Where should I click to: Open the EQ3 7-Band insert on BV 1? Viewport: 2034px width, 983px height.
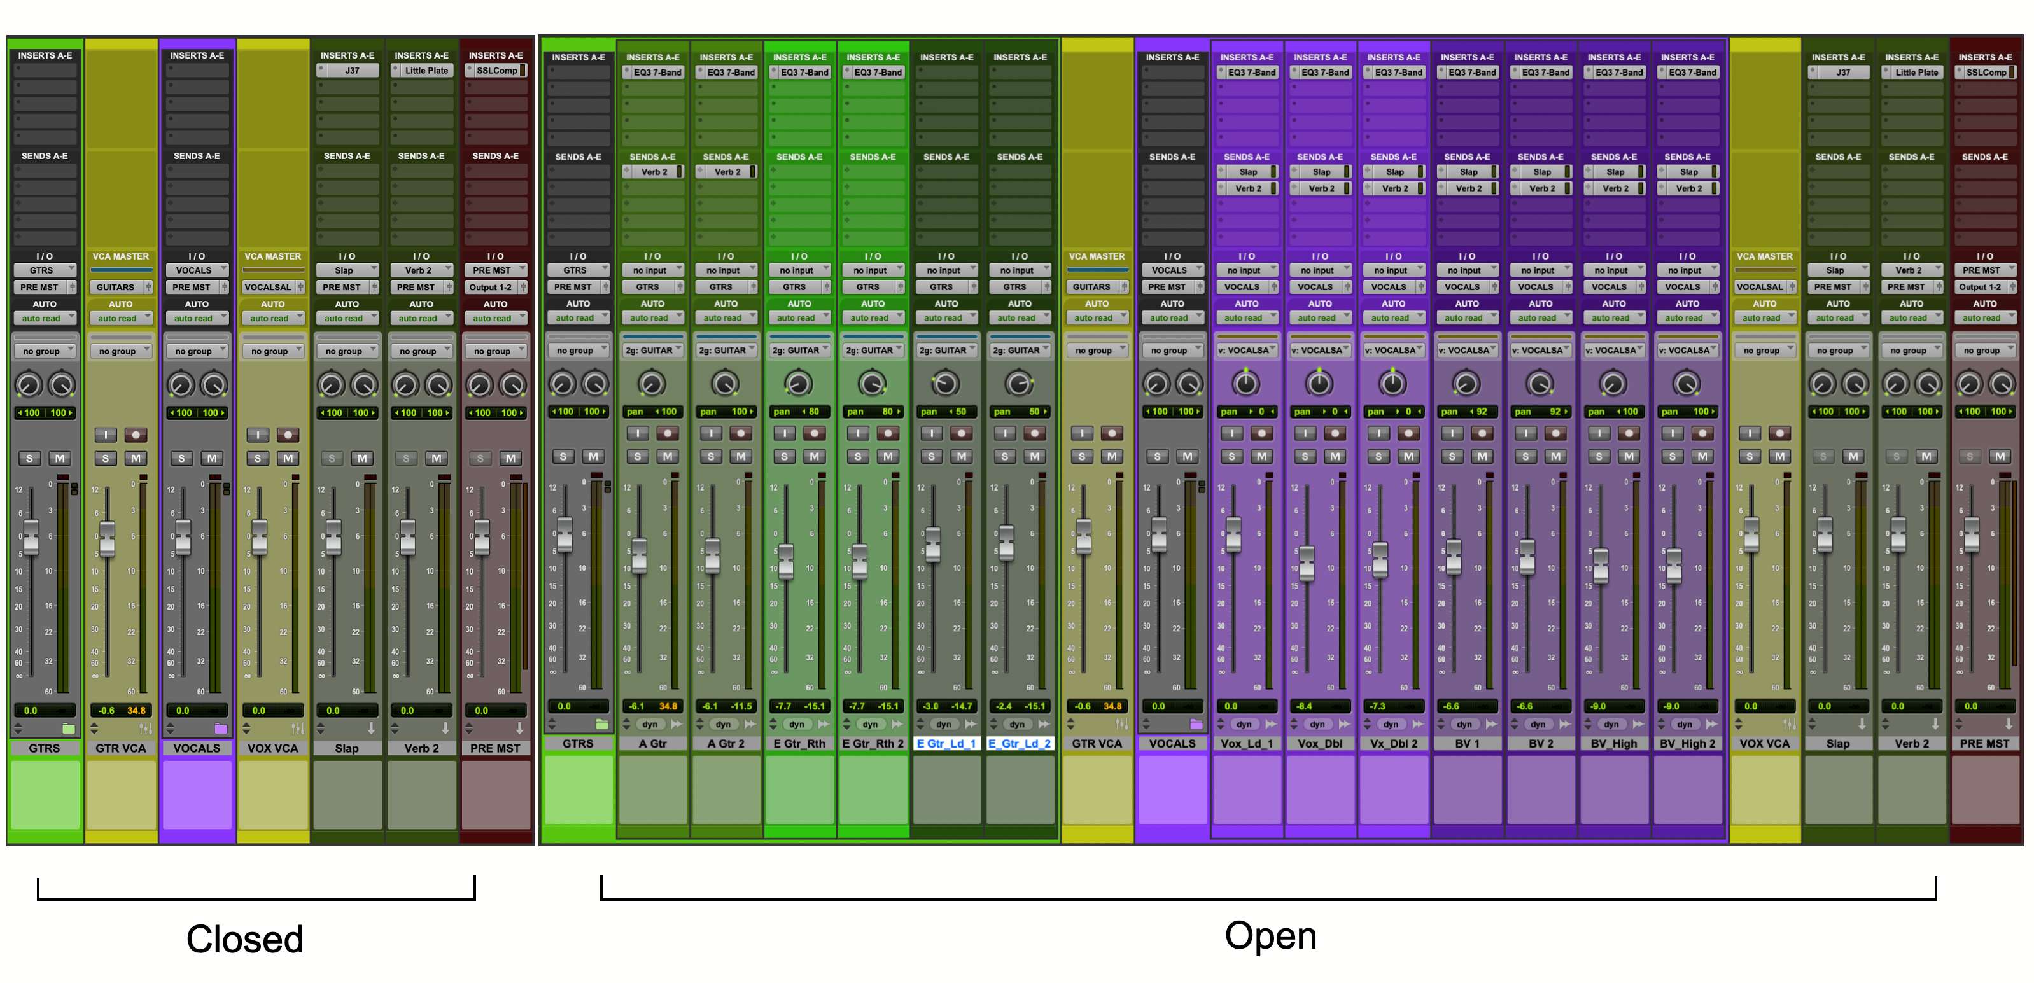pos(1467,72)
